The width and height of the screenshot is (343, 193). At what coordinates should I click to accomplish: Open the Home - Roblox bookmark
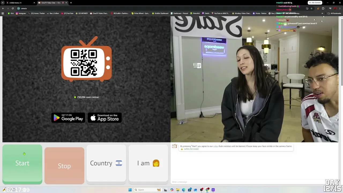(260, 13)
